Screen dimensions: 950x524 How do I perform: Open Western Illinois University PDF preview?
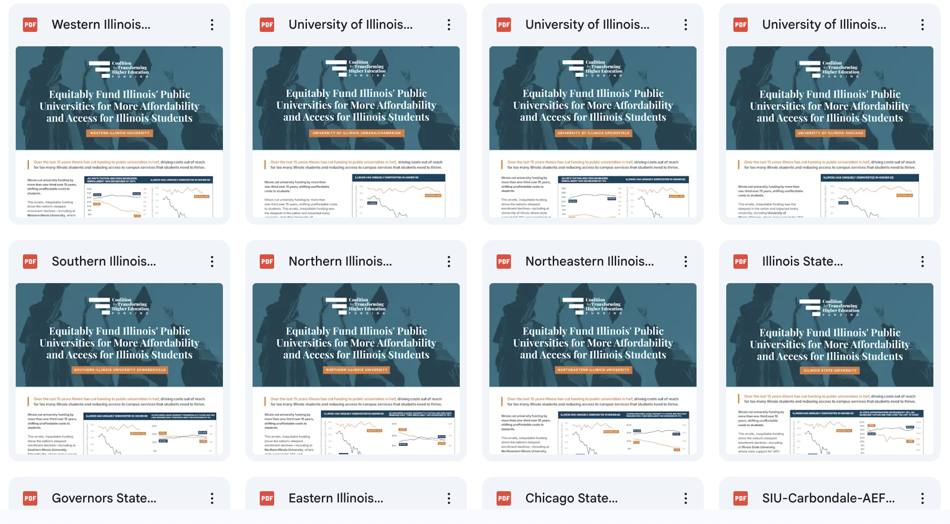119,132
